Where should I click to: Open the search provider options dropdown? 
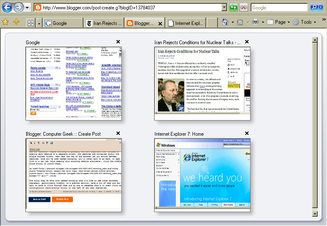tap(321, 7)
